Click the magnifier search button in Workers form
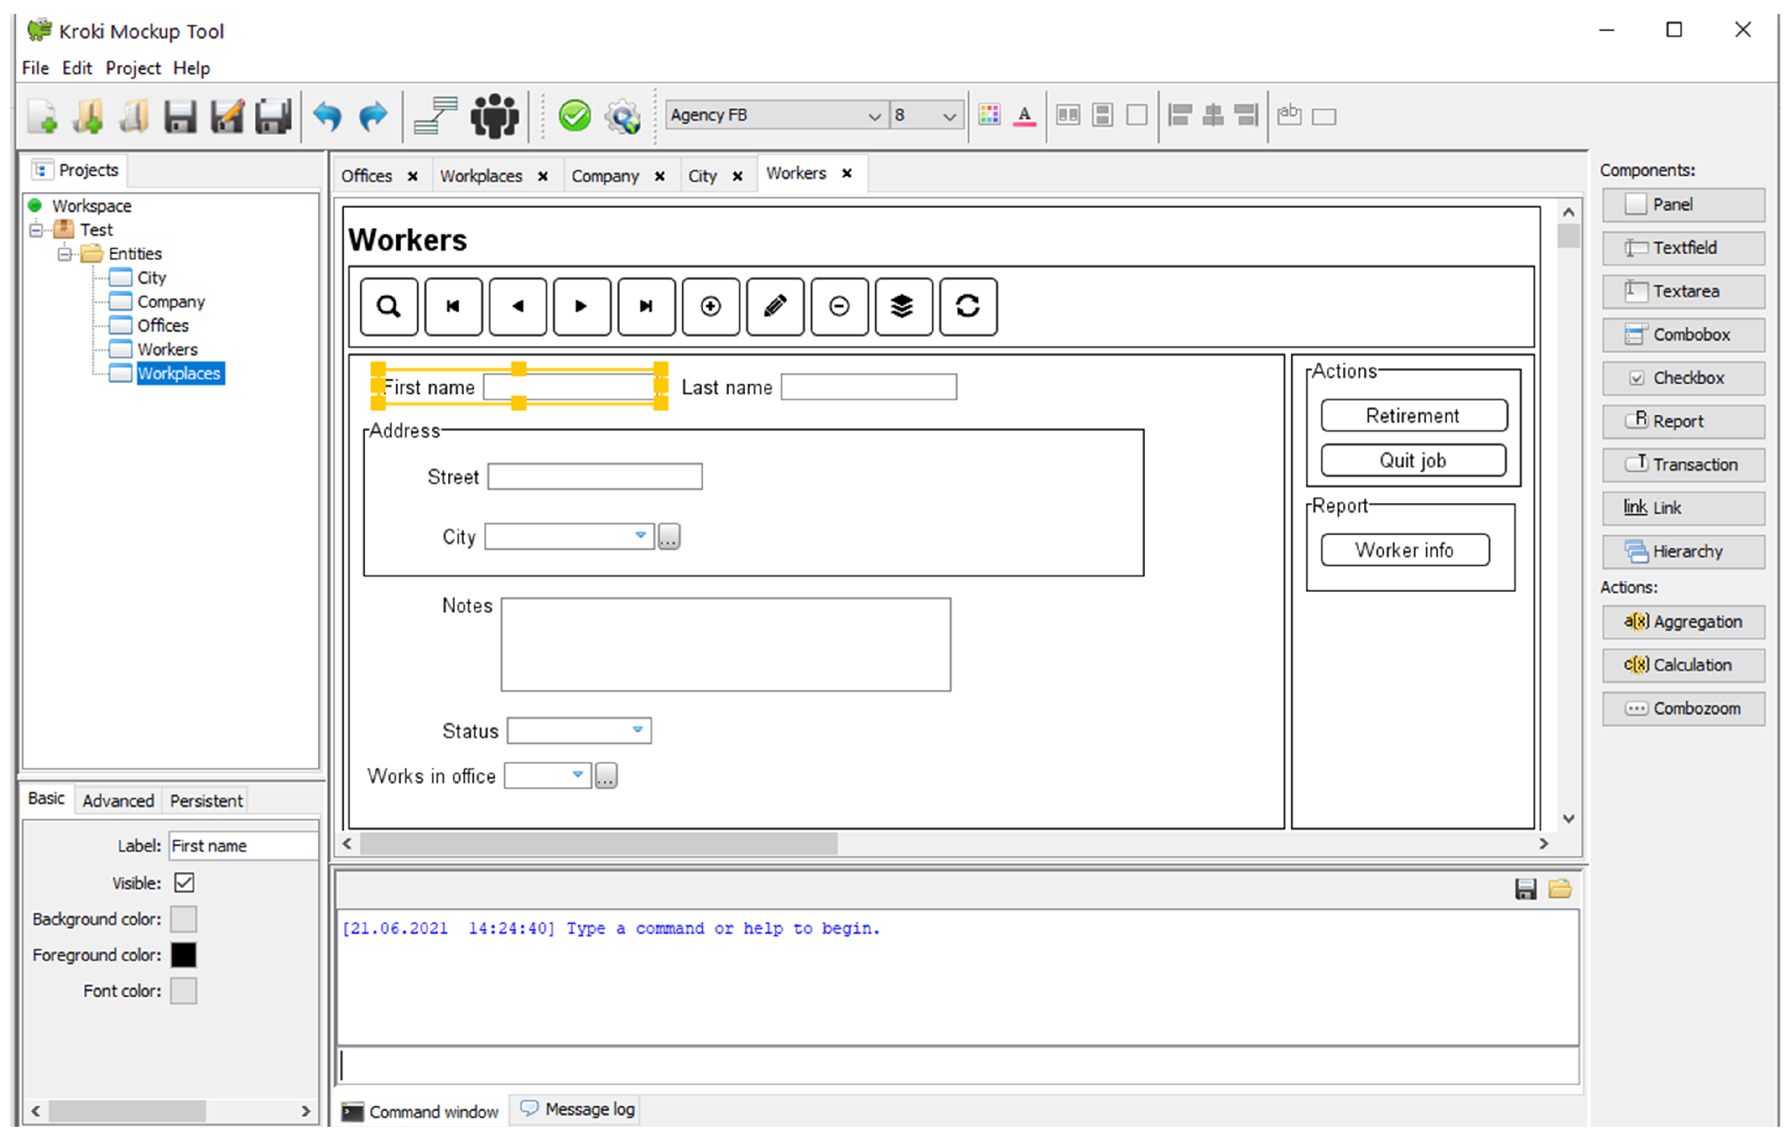 coord(388,307)
